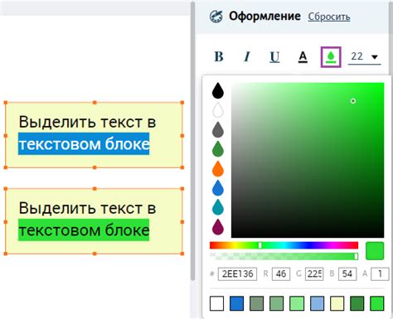The width and height of the screenshot is (393, 319).
Task: Click the hue slider handle
Action: (x=260, y=245)
